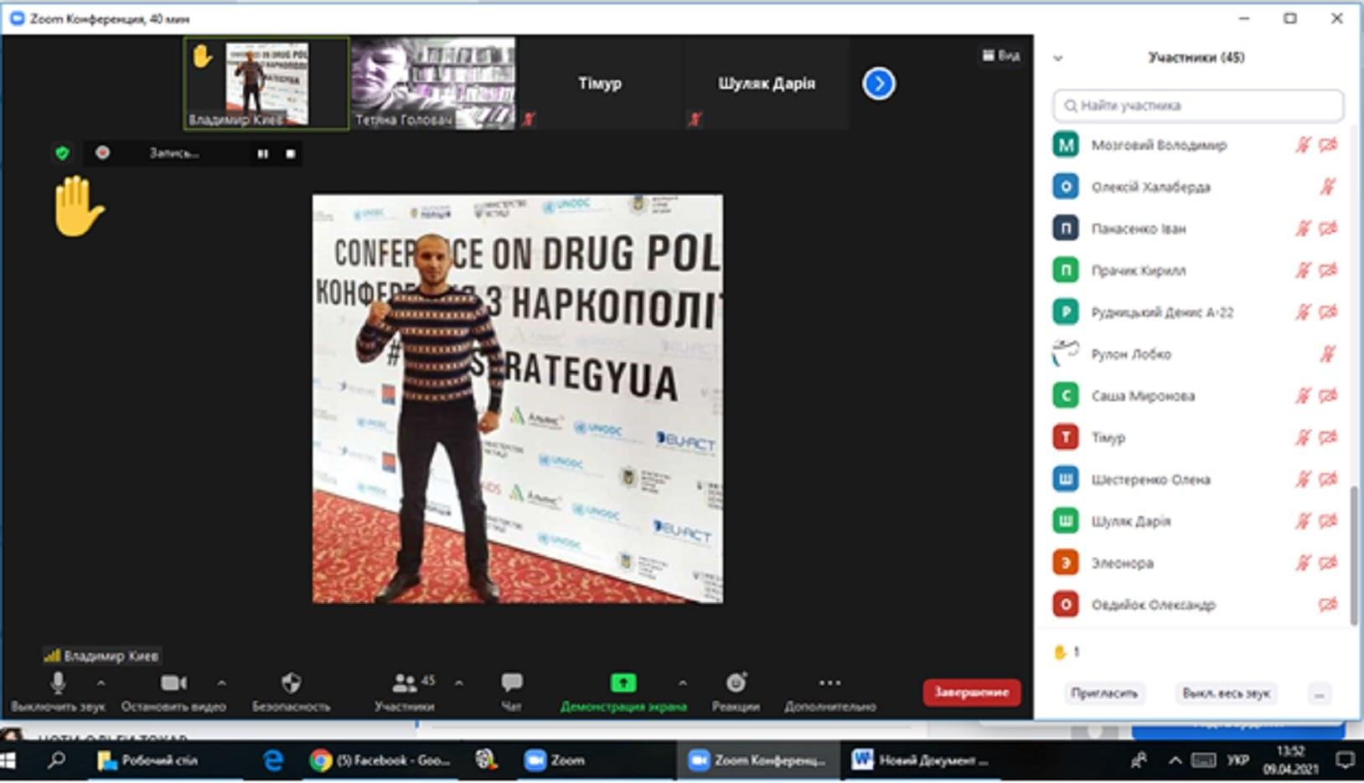Image resolution: width=1364 pixels, height=783 pixels.
Task: Open the More options ellipsis icon
Action: point(829,683)
